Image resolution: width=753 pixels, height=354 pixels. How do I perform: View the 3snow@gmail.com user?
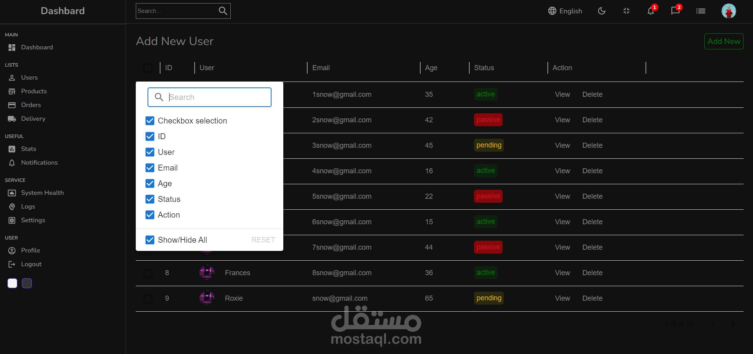[x=562, y=145]
